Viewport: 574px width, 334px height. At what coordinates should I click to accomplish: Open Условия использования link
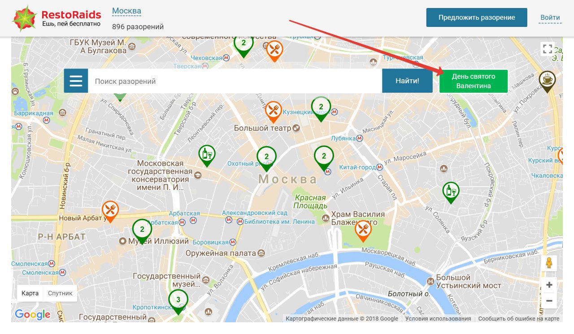coord(438,319)
